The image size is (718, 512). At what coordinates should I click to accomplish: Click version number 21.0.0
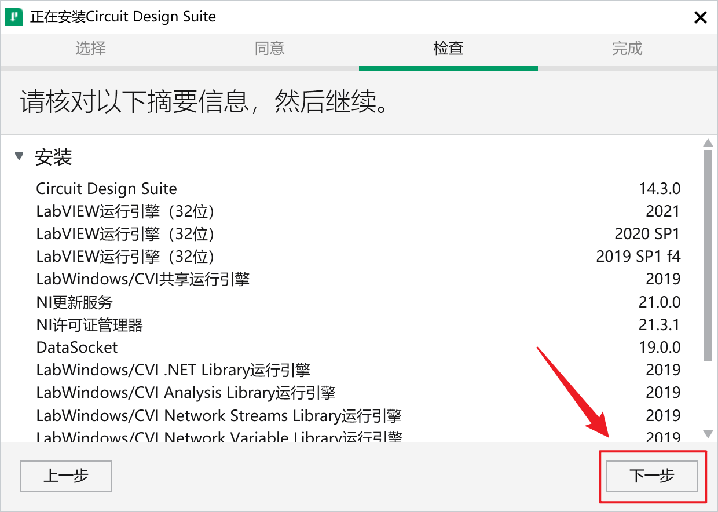point(660,302)
